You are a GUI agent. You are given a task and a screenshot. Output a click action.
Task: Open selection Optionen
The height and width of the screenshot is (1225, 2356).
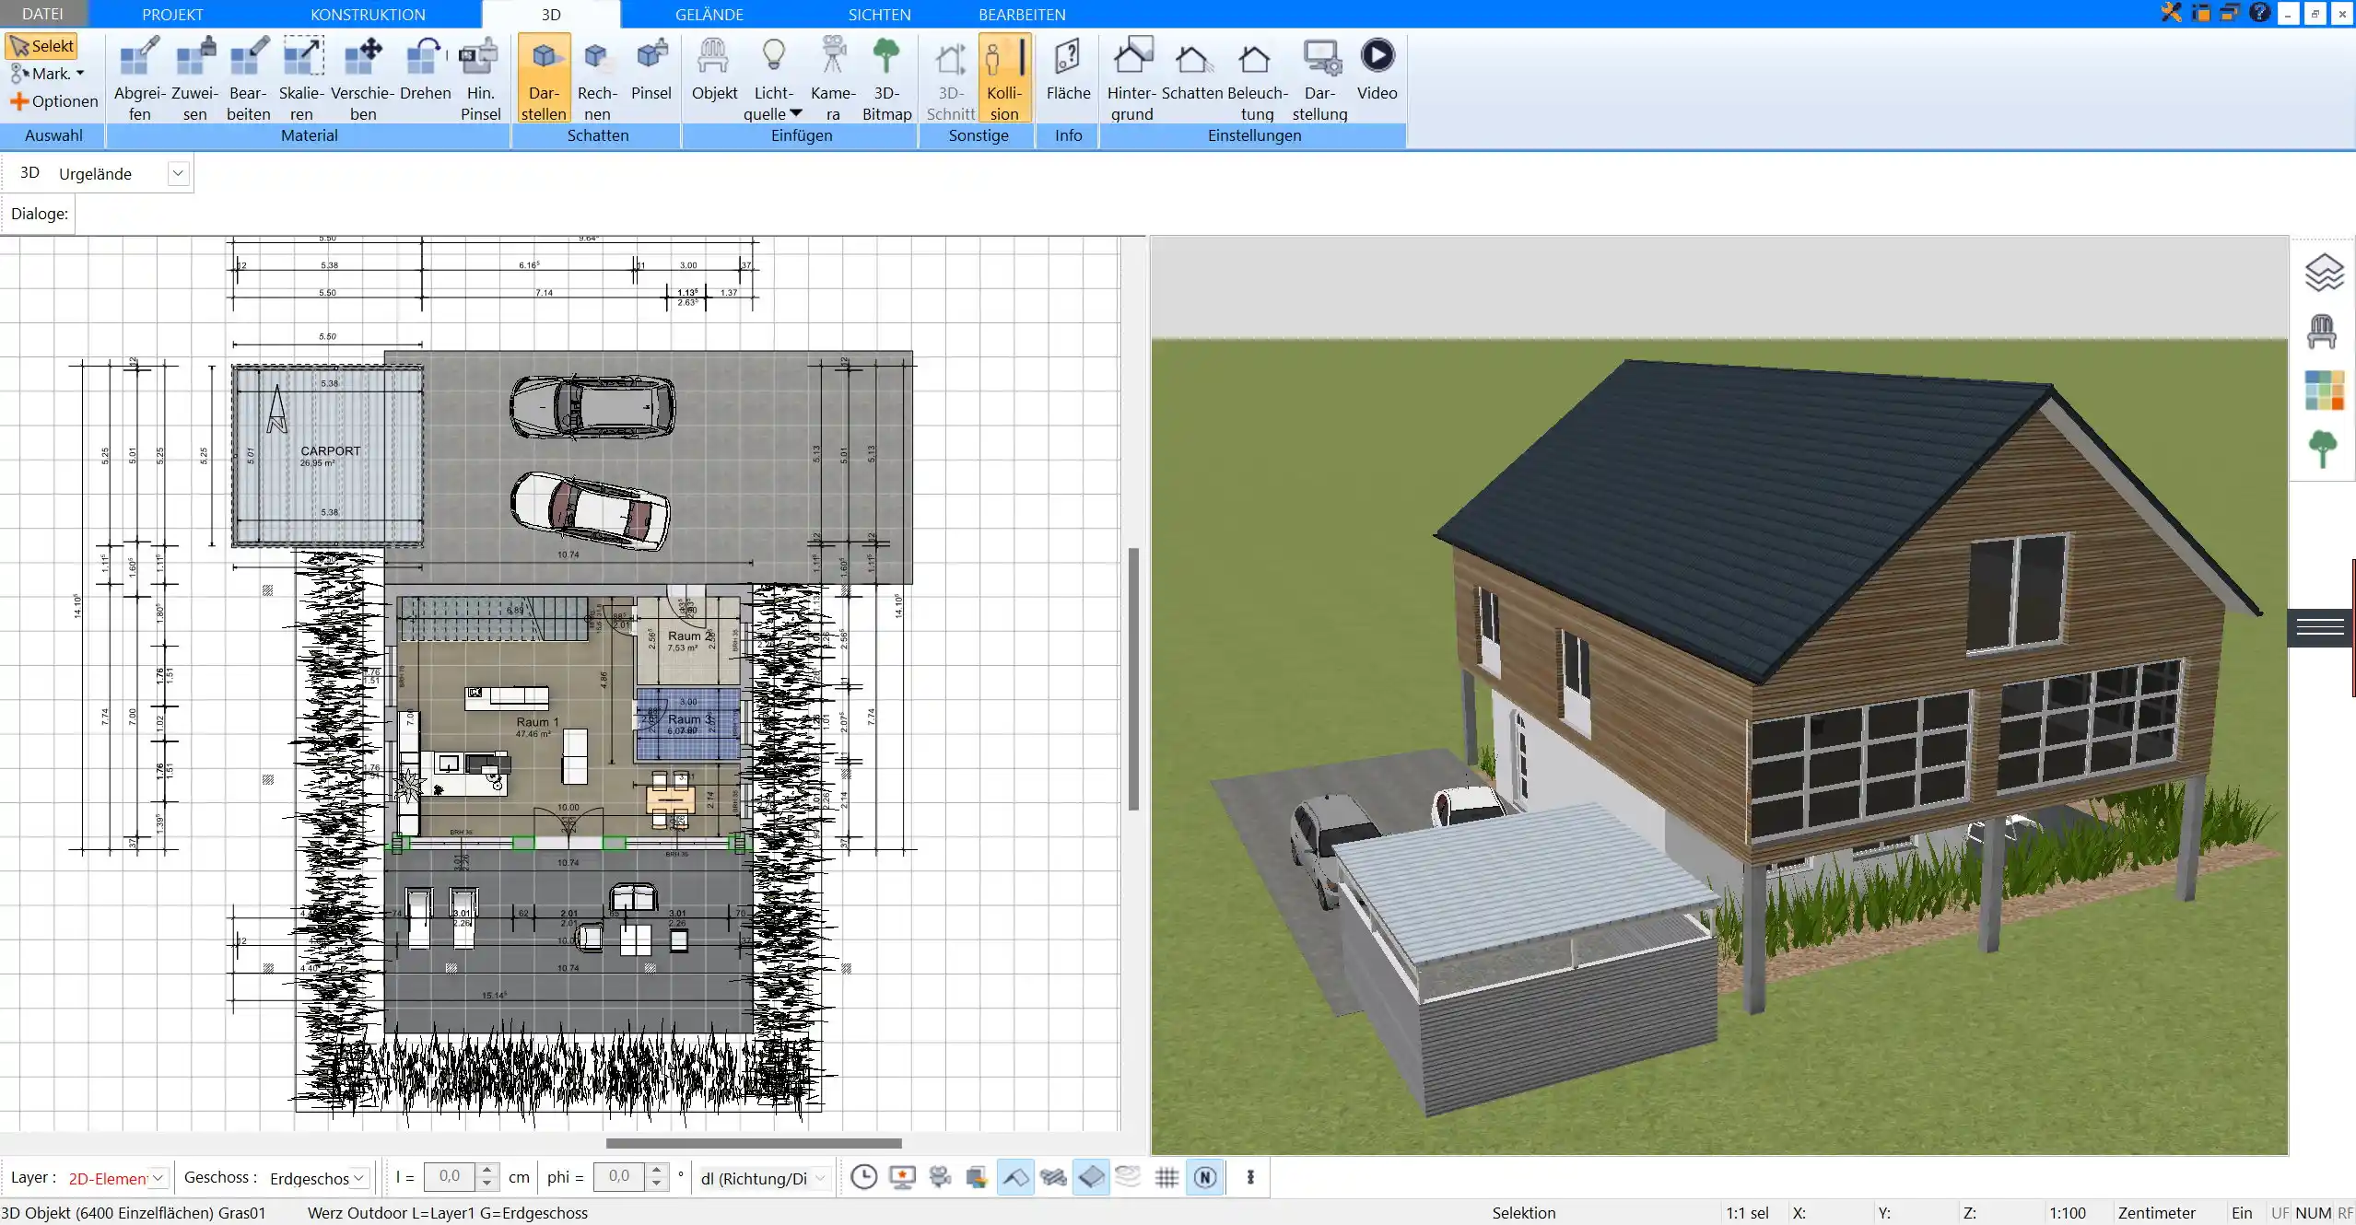click(53, 101)
